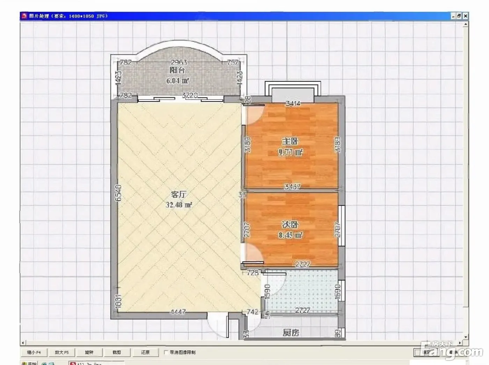
Task: Click the horizontal scrollbar left arrow
Action: click(x=23, y=343)
